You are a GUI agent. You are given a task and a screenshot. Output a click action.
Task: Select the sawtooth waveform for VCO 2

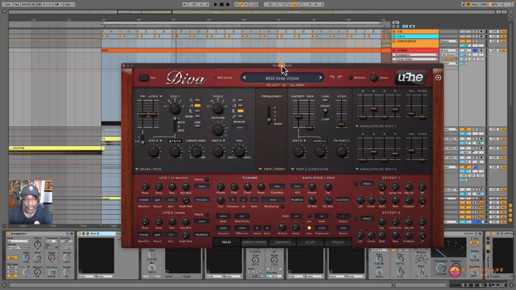[x=241, y=105]
